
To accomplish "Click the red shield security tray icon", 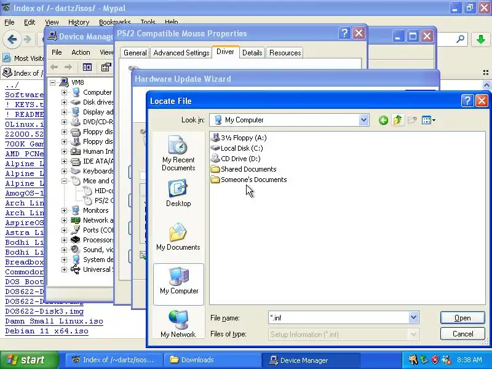I will (x=435, y=360).
